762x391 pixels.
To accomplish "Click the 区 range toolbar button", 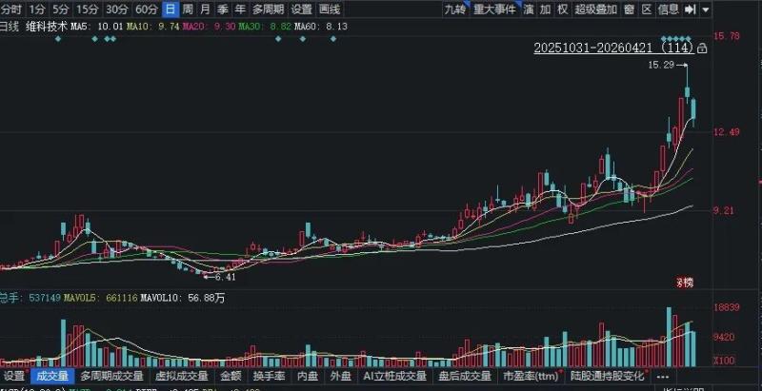I will (x=647, y=10).
